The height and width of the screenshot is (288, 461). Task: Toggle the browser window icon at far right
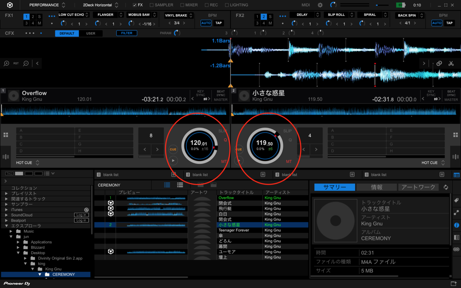(456, 174)
